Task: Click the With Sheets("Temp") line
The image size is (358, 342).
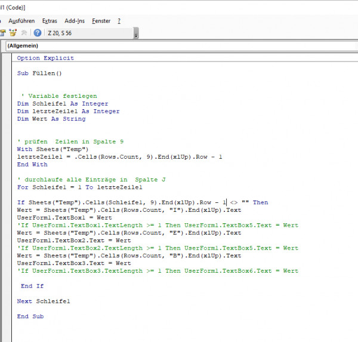Action: (53, 149)
